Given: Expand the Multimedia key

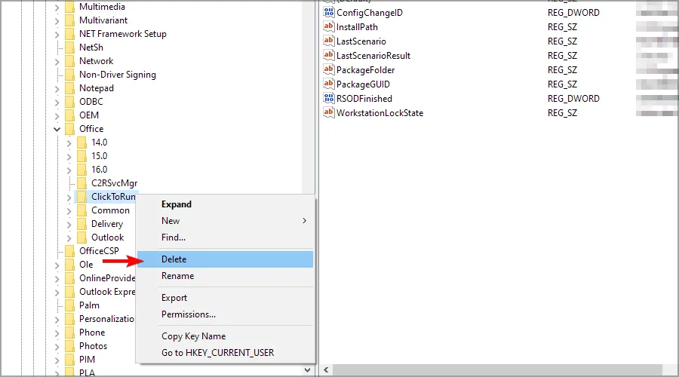Looking at the screenshot, I should click(x=57, y=8).
